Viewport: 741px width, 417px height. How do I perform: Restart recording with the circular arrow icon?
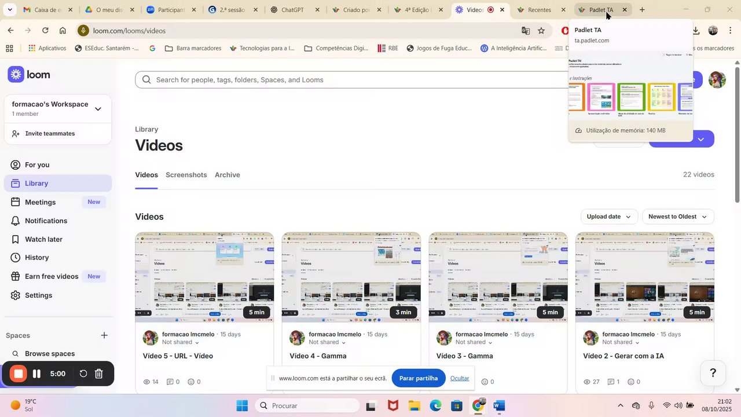83,374
